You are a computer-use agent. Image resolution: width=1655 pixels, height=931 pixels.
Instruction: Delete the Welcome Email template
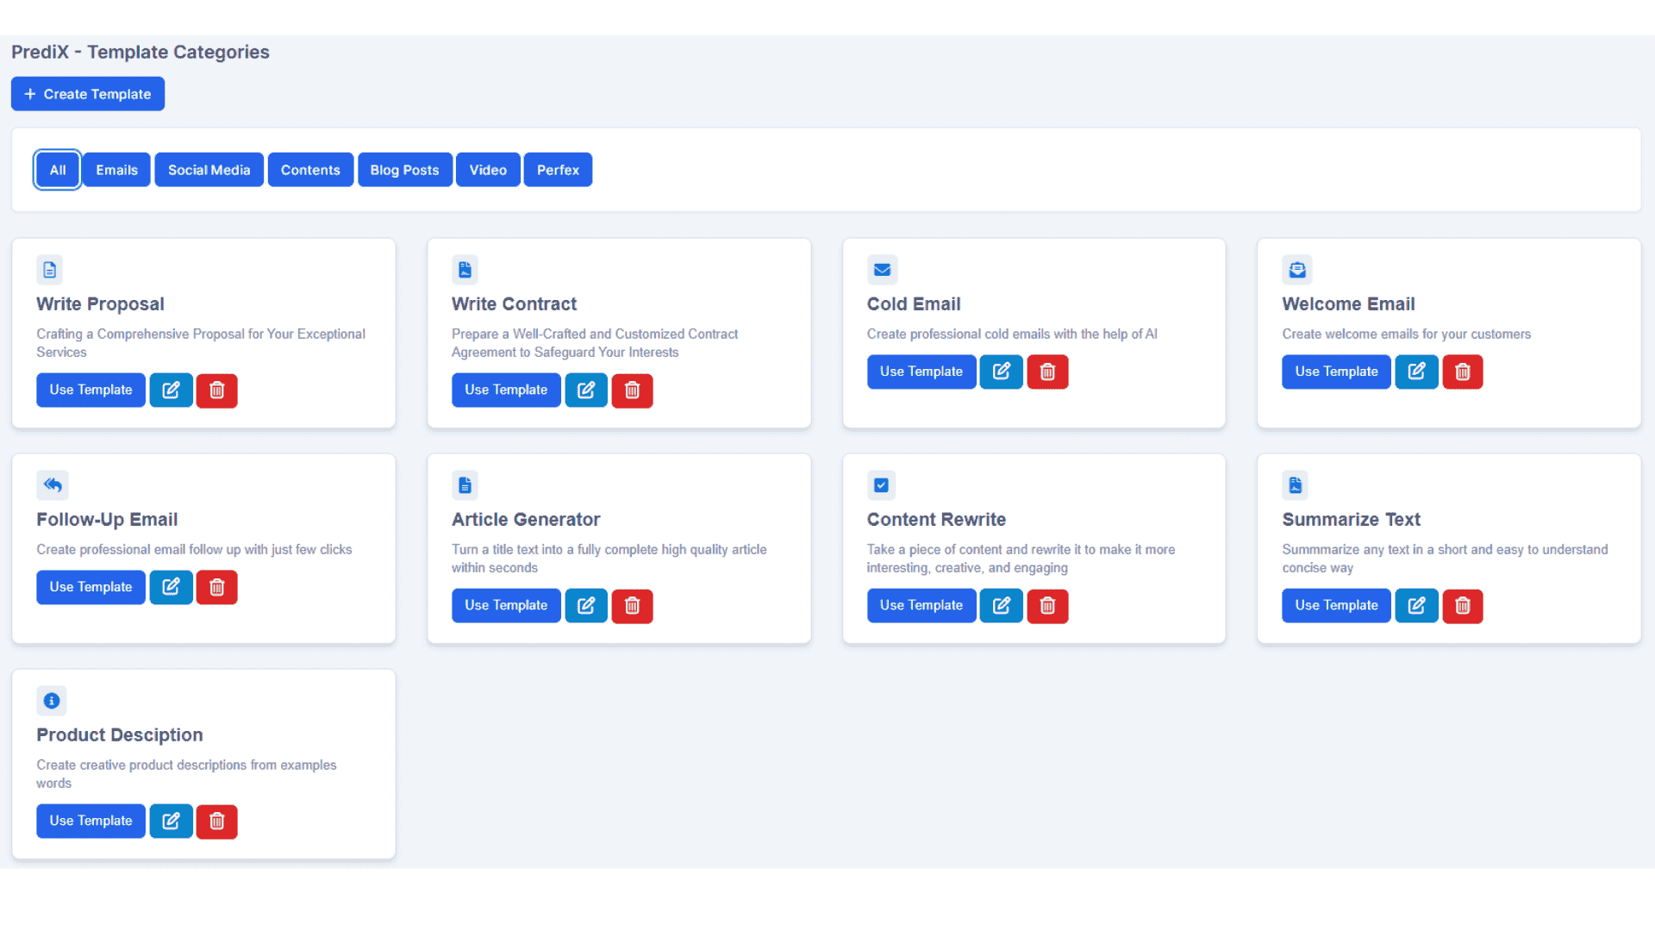[1463, 372]
